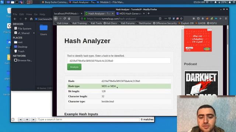Click Darknet Diaries podcast image
236x132 pixels.
coord(201,83)
